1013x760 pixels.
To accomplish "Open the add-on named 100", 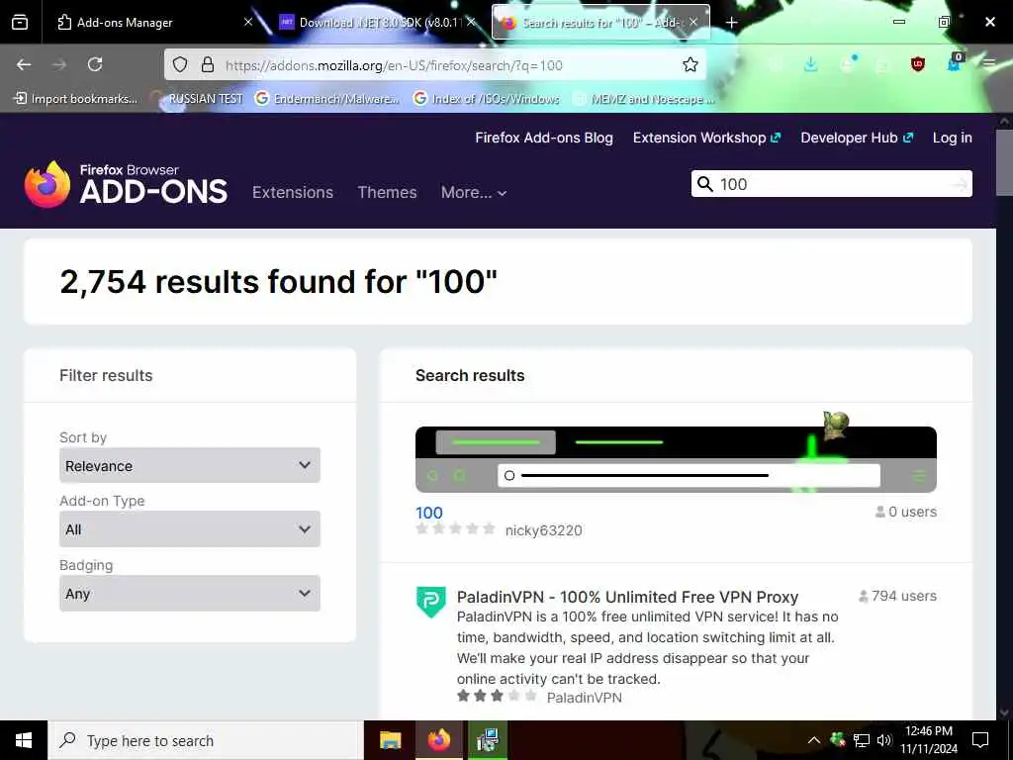I will (429, 514).
